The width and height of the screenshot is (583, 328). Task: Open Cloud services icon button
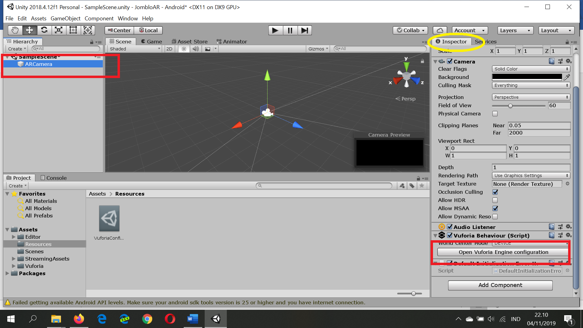(440, 30)
